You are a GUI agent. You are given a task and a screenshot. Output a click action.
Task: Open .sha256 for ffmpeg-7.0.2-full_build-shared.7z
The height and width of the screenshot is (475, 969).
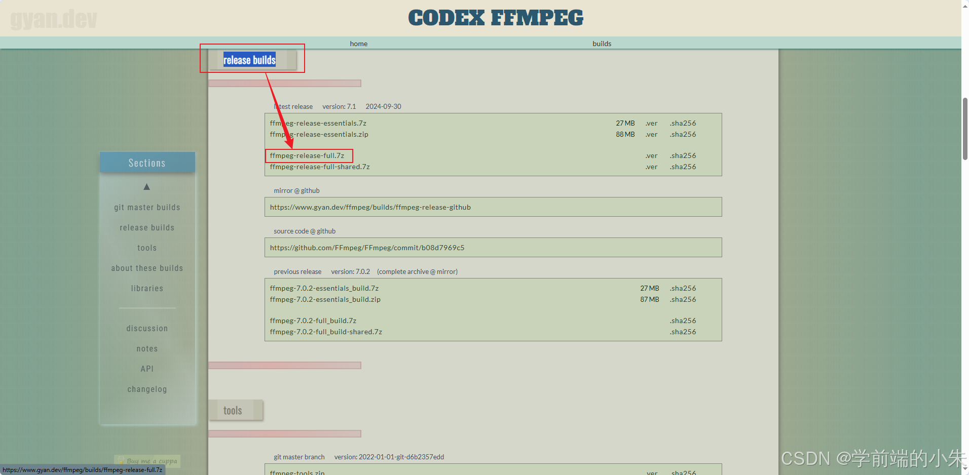point(683,332)
